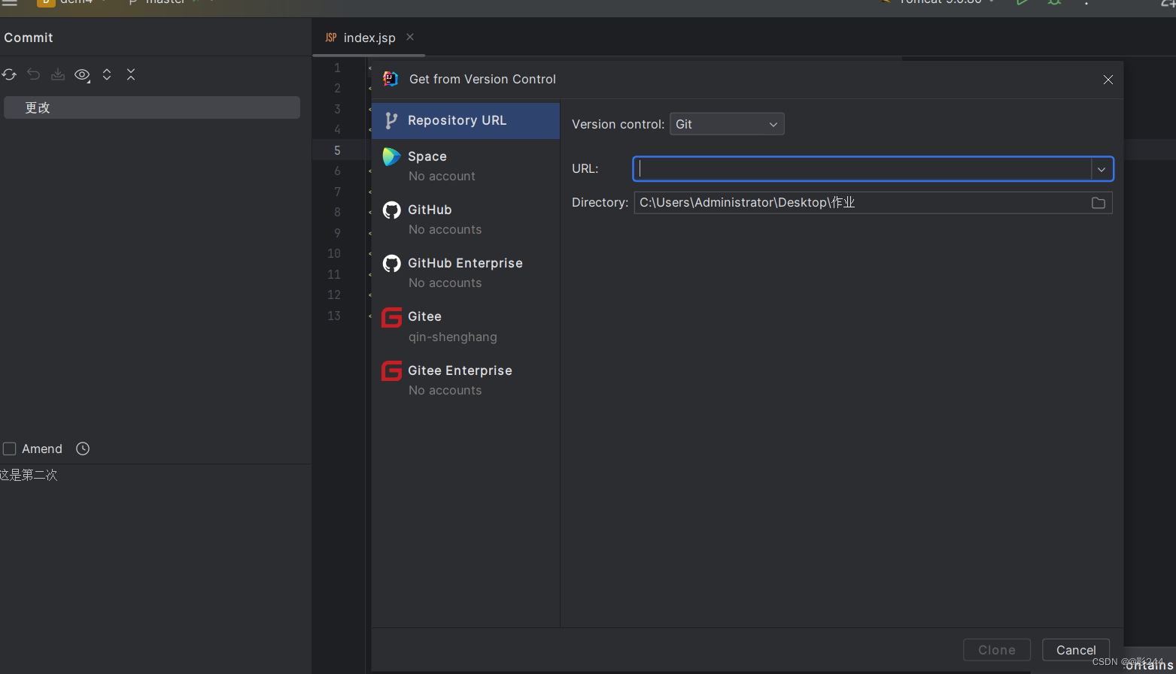Viewport: 1176px width, 674px height.
Task: Click line number 5 in editor gutter
Action: [337, 150]
